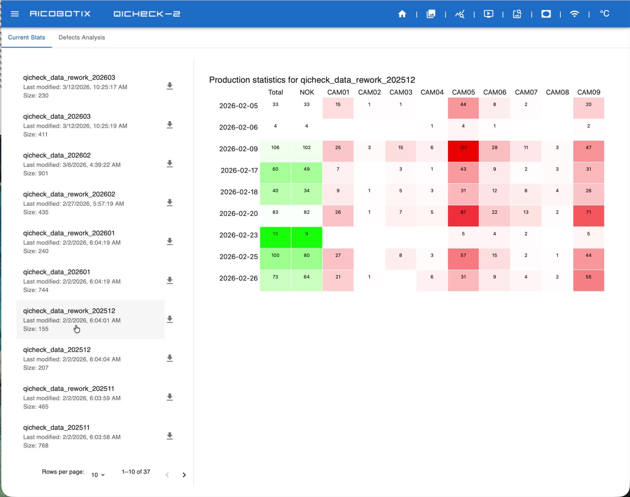This screenshot has width=630, height=497.
Task: Download qicheck_data_rework_202603 file
Action: (170, 86)
